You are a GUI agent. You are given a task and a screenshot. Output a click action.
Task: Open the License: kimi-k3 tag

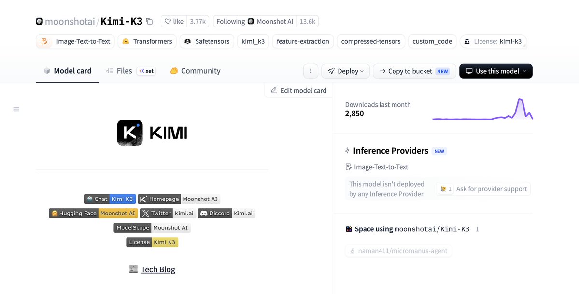coord(493,41)
